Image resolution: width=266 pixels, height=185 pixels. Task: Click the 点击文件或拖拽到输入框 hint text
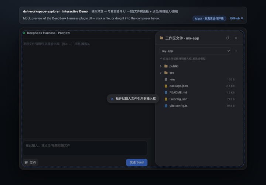pyautogui.click(x=184, y=59)
